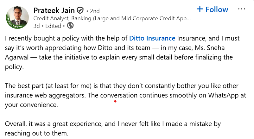Open the Prateek Jain name link
The width and height of the screenshot is (254, 139).
[54, 10]
